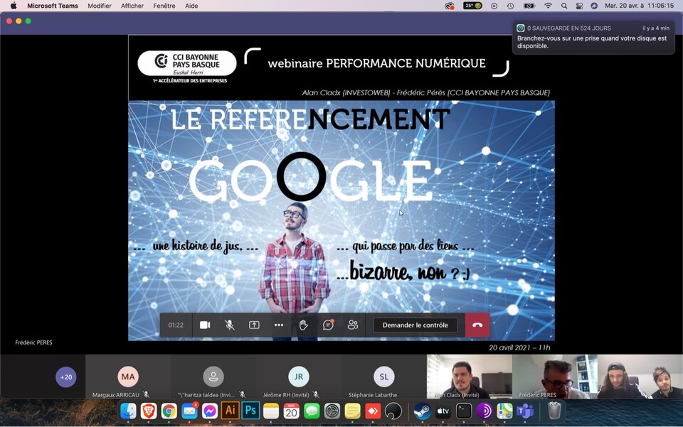Open the Apple menu
Image resolution: width=683 pixels, height=427 pixels.
[x=14, y=6]
